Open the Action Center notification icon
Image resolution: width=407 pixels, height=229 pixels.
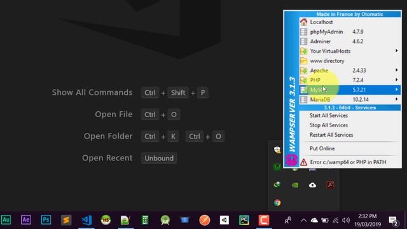[x=394, y=221]
